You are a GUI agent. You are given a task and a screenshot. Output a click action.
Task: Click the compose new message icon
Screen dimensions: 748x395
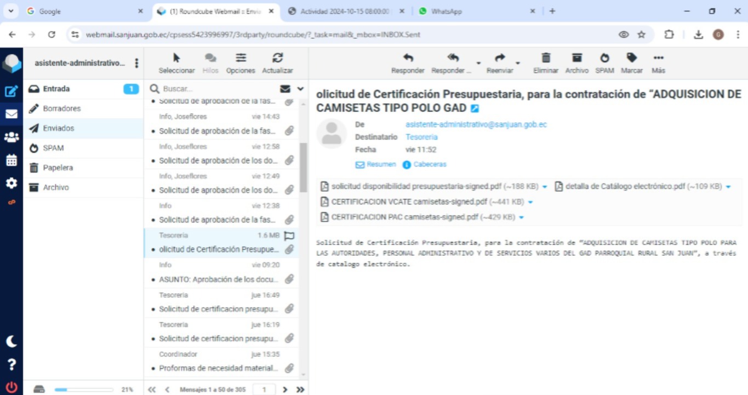(x=11, y=91)
